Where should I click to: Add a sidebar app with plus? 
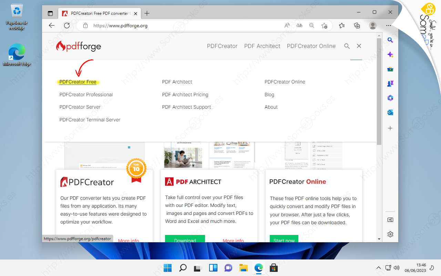coord(390,128)
